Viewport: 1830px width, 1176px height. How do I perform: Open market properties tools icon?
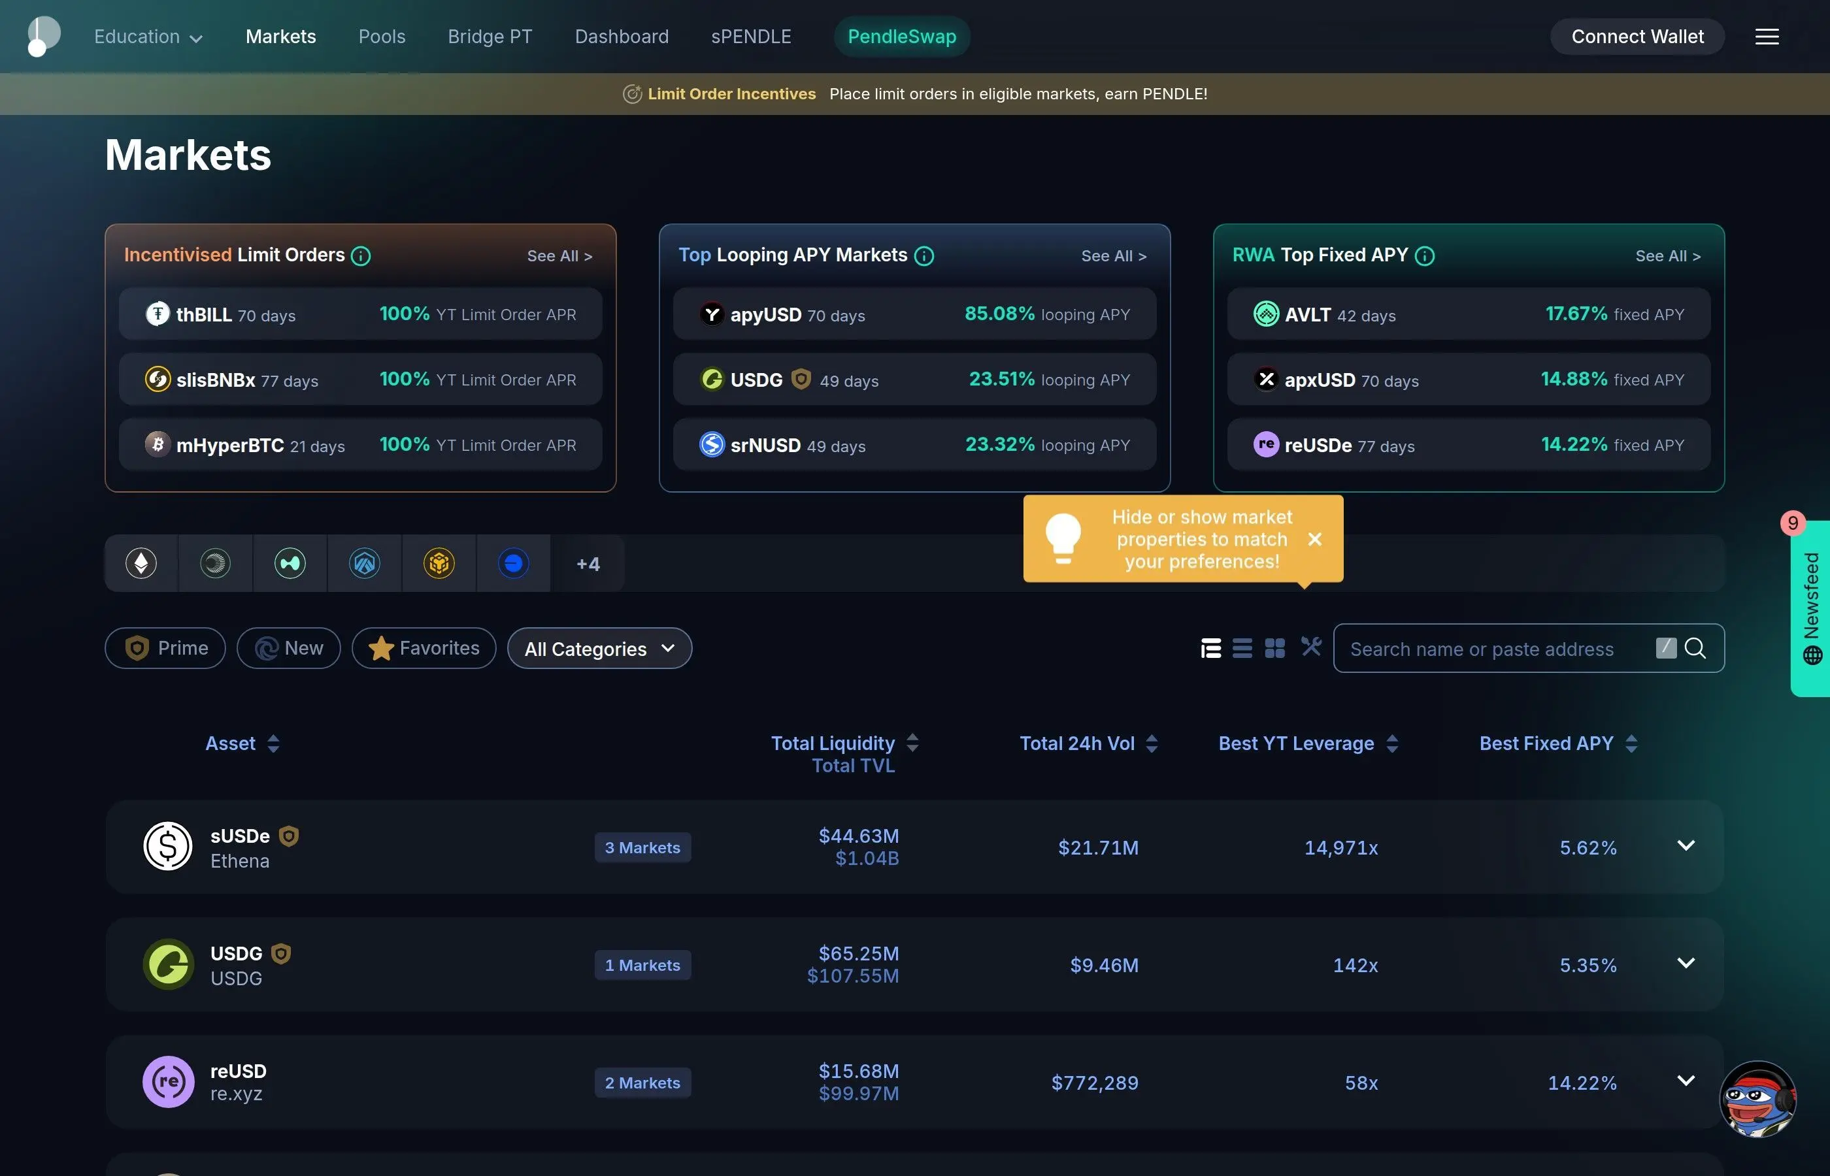(1312, 647)
